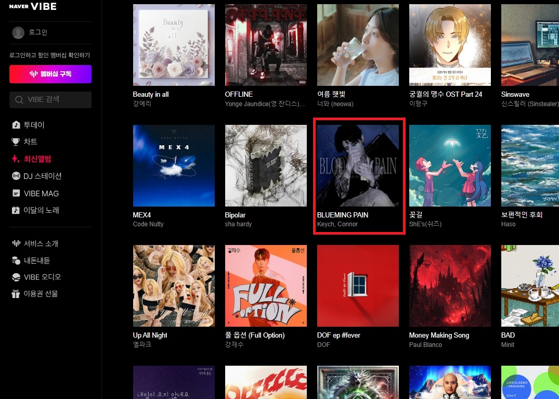Click artist Yonge Jaundice(영 잔디스)

[x=265, y=104]
